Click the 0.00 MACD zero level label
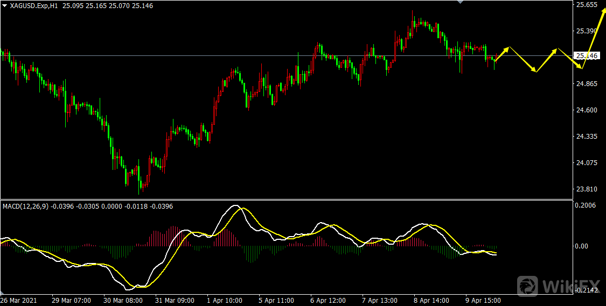 [584, 246]
